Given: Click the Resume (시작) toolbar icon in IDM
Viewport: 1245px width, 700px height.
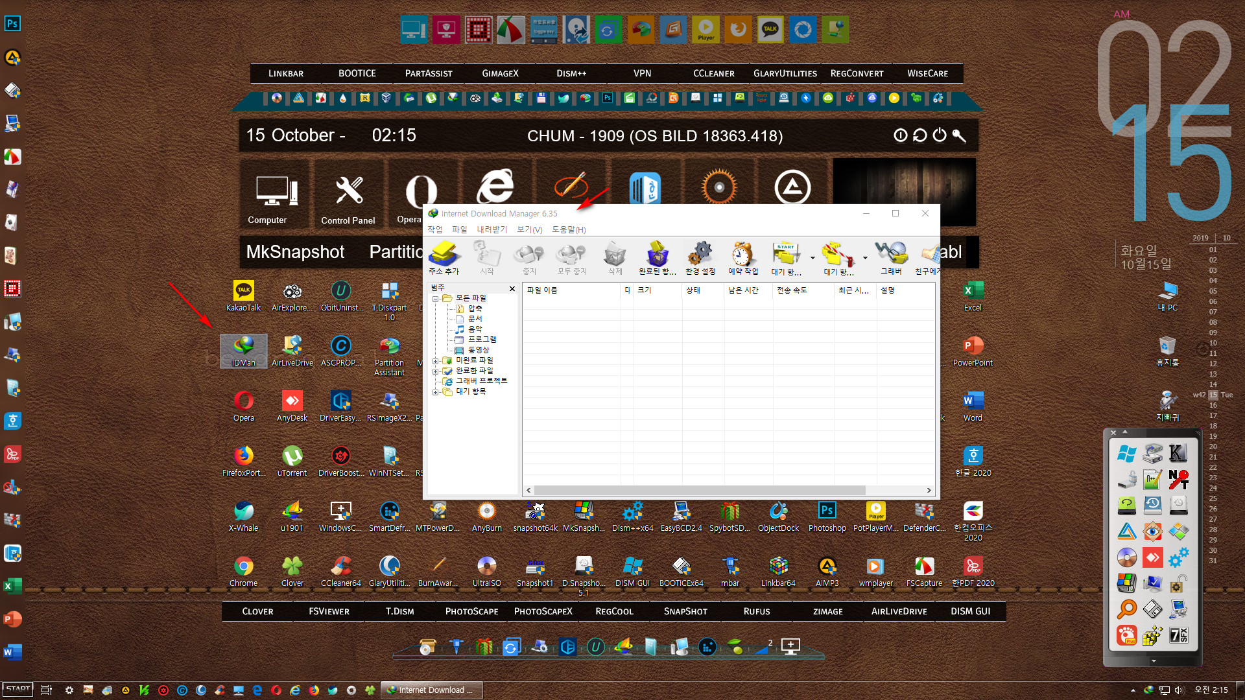Looking at the screenshot, I should click(486, 257).
